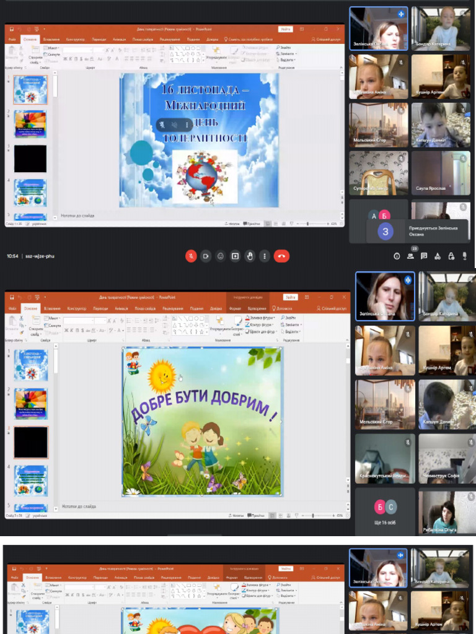Raise hand using the Meet hand icon
Screen dimensions: 476x634
coord(250,256)
